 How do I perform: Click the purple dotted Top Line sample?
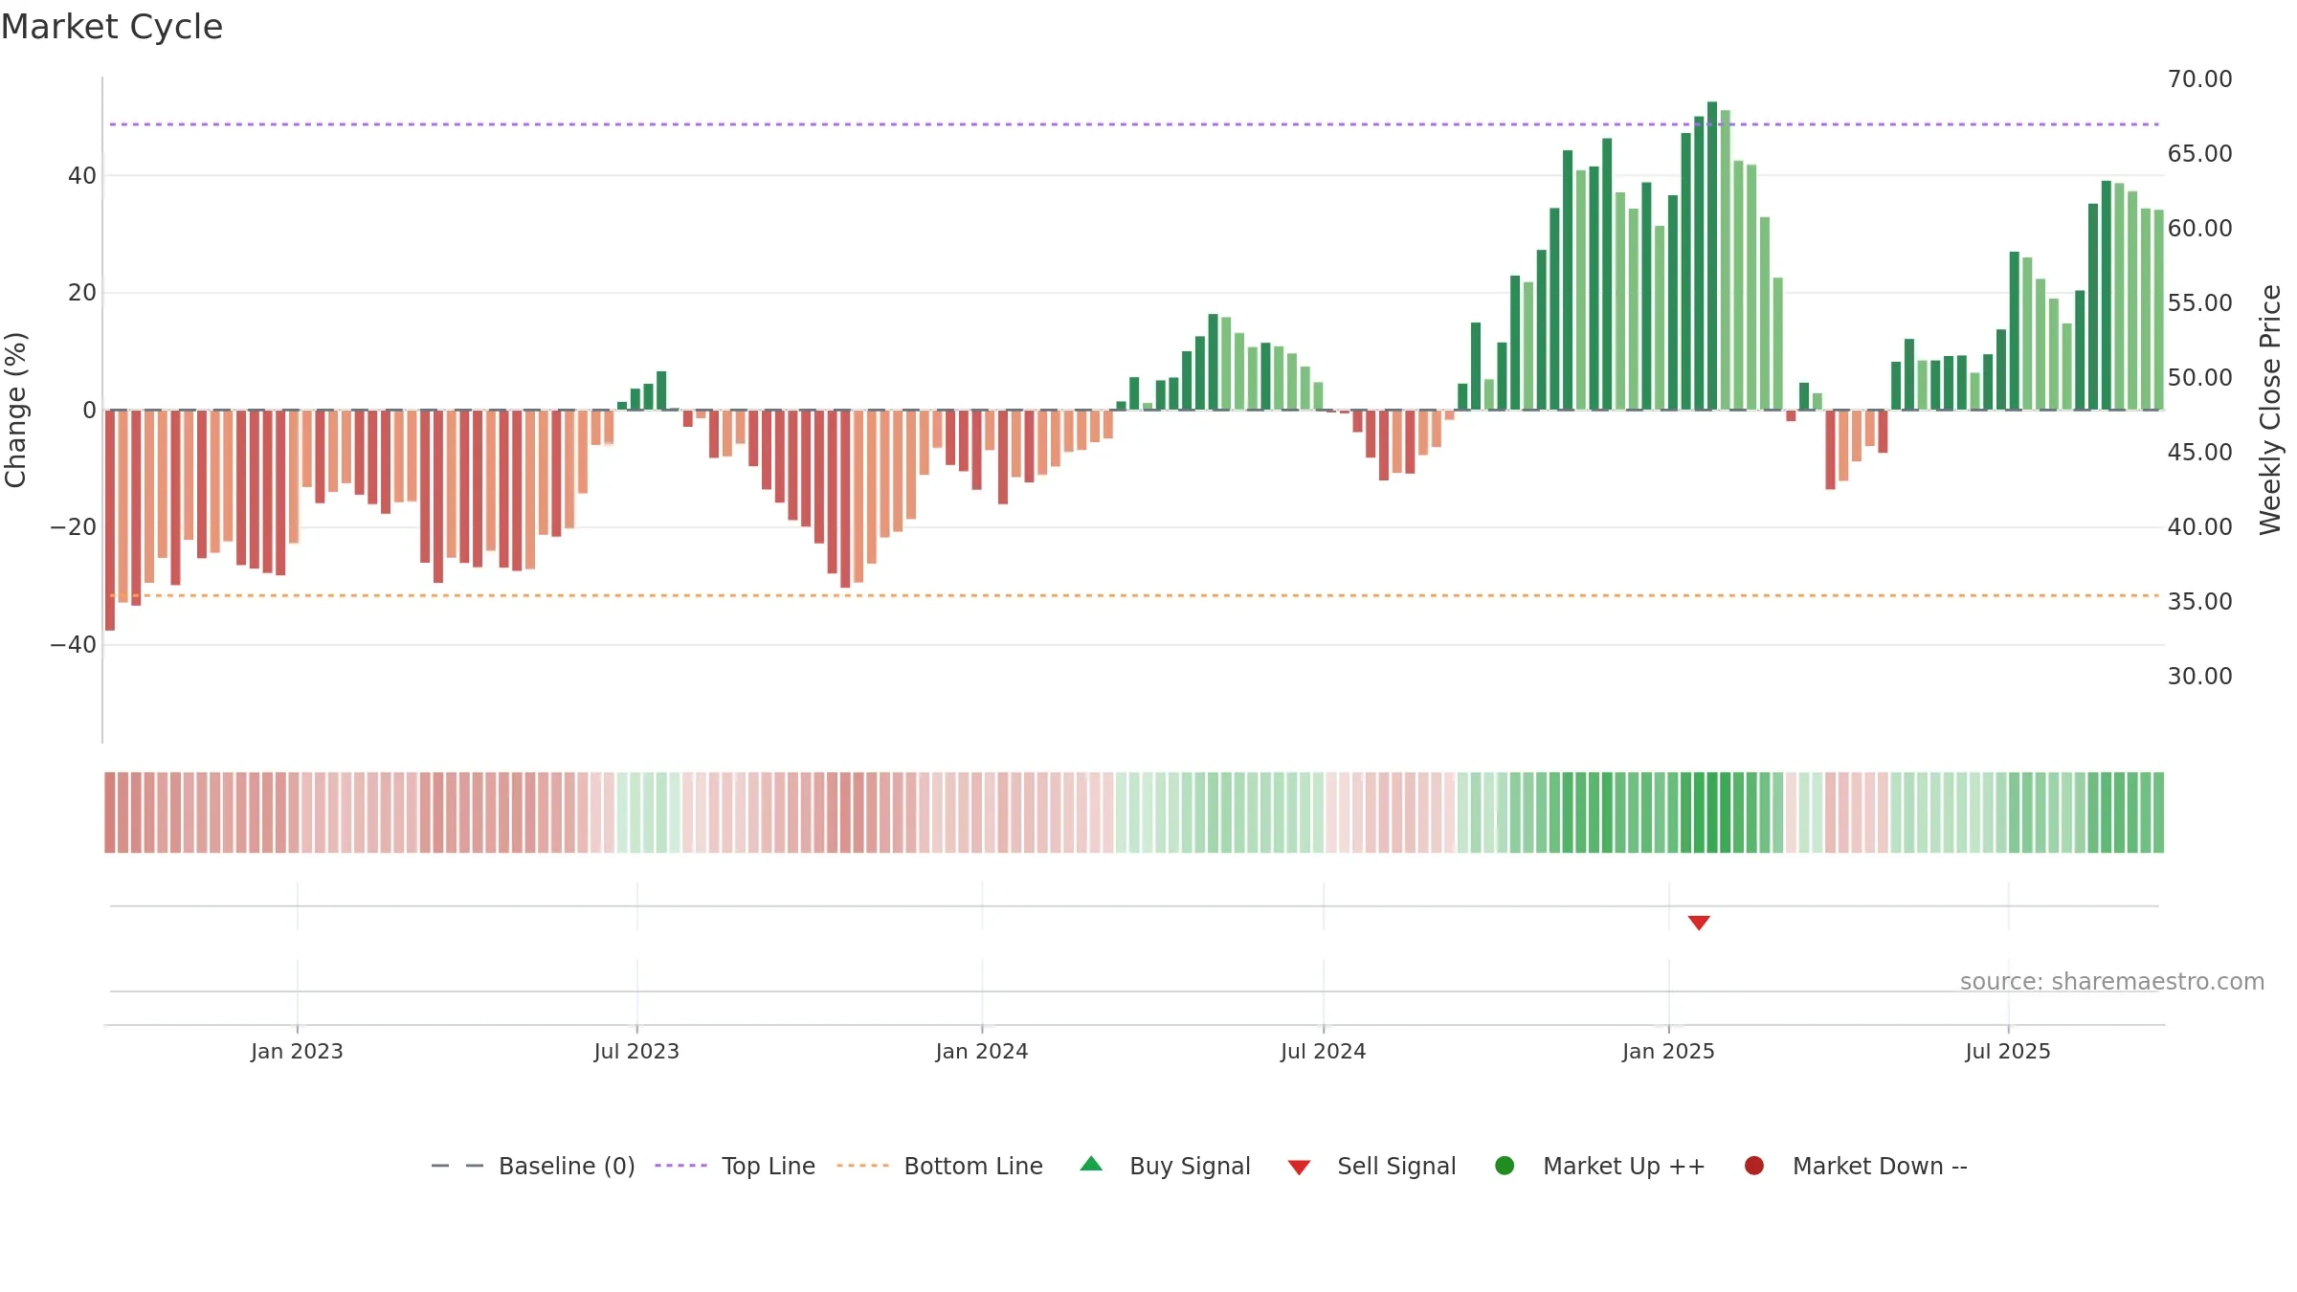pyautogui.click(x=680, y=1166)
